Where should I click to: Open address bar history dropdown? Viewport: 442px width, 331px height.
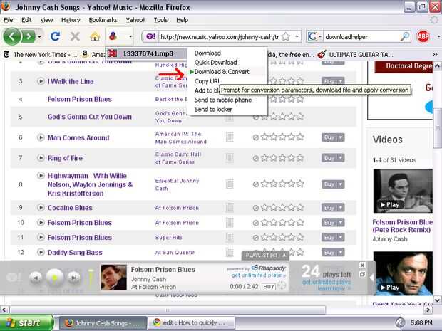click(x=297, y=36)
